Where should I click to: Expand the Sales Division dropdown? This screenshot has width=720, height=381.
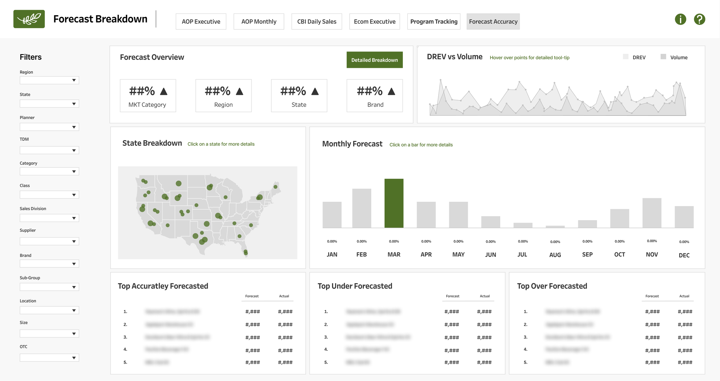(74, 218)
